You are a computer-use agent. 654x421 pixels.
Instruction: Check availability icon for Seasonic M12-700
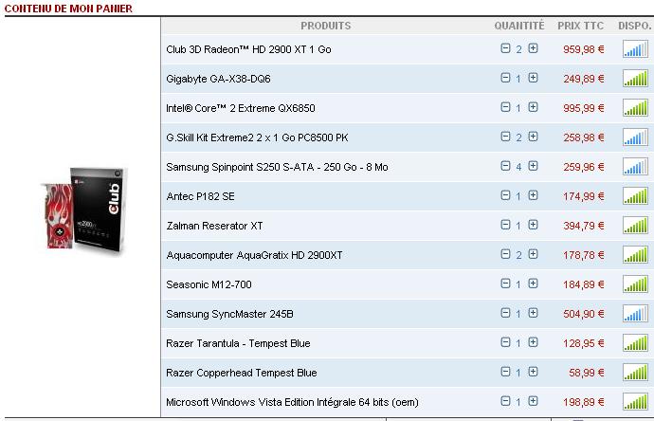click(636, 284)
